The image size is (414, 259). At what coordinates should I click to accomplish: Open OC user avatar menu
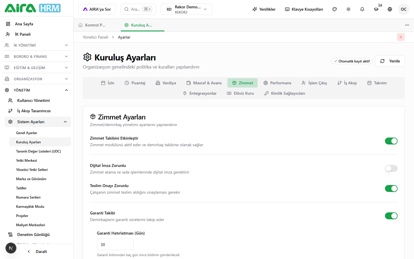tap(404, 9)
